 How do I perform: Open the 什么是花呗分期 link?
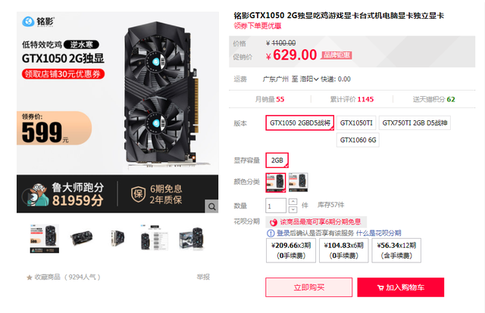379,233
